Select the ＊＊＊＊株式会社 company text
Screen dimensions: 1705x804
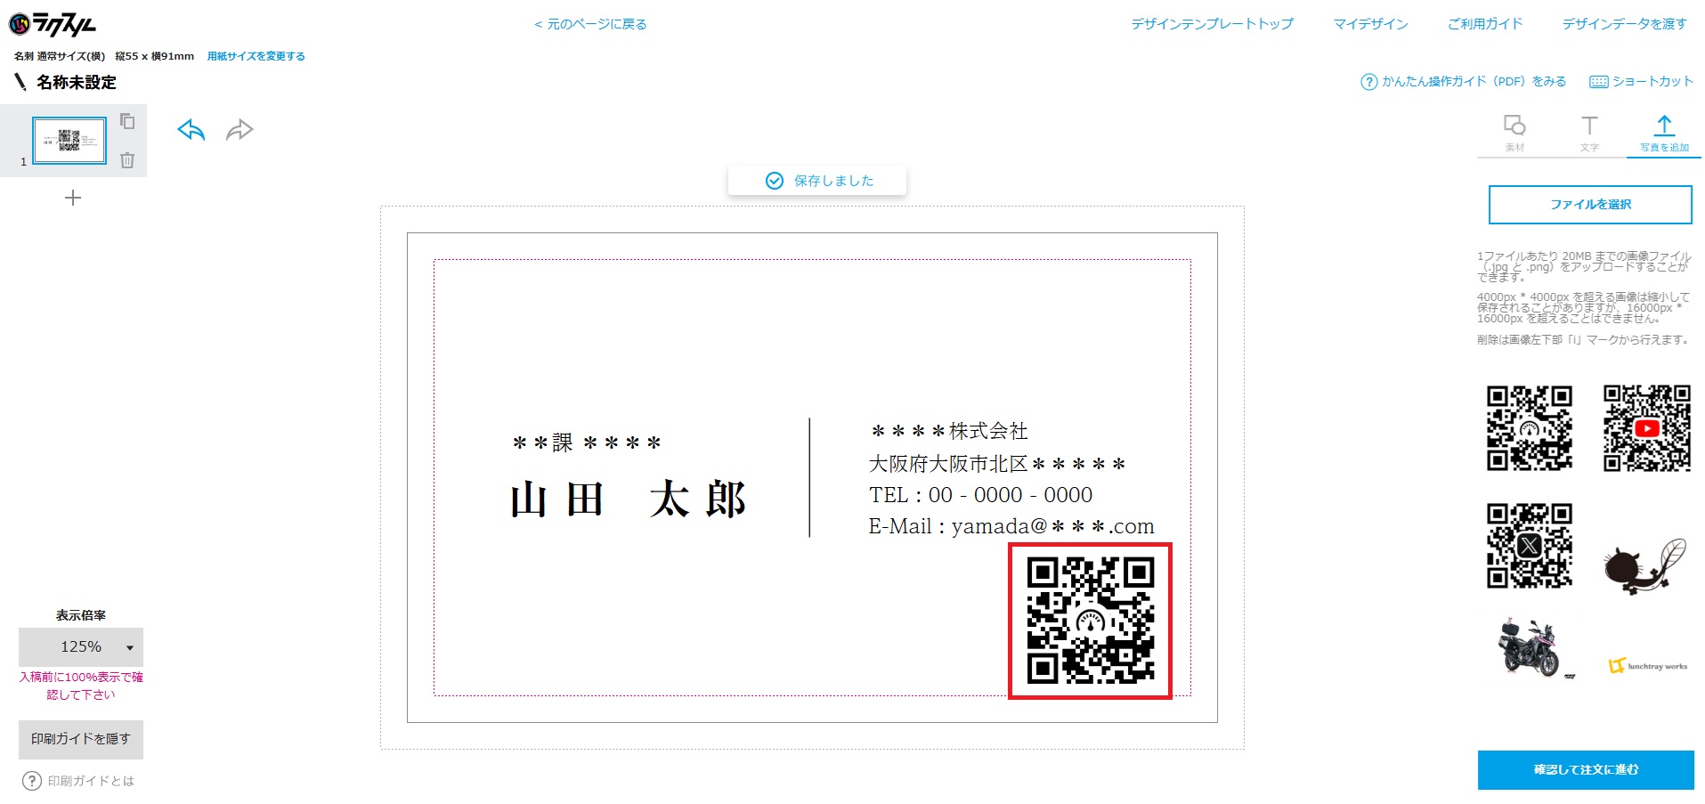point(949,431)
